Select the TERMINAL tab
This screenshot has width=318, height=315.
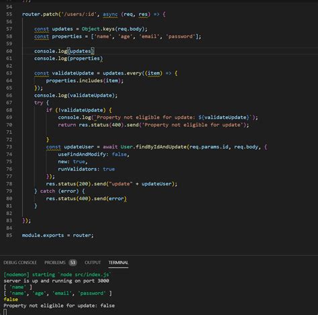click(x=118, y=263)
